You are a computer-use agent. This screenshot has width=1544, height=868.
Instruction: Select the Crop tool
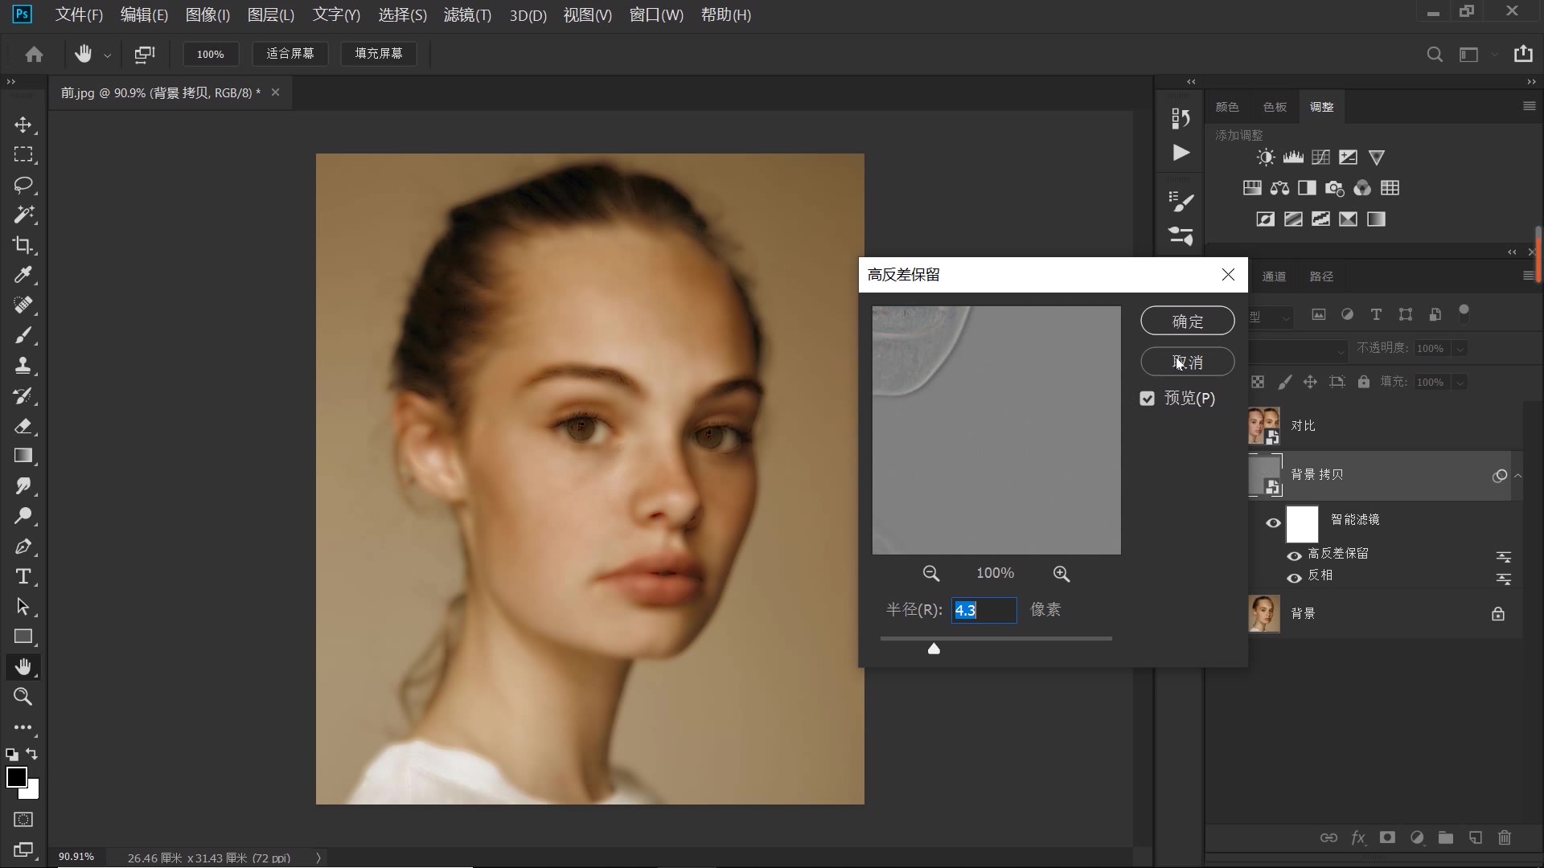tap(23, 245)
